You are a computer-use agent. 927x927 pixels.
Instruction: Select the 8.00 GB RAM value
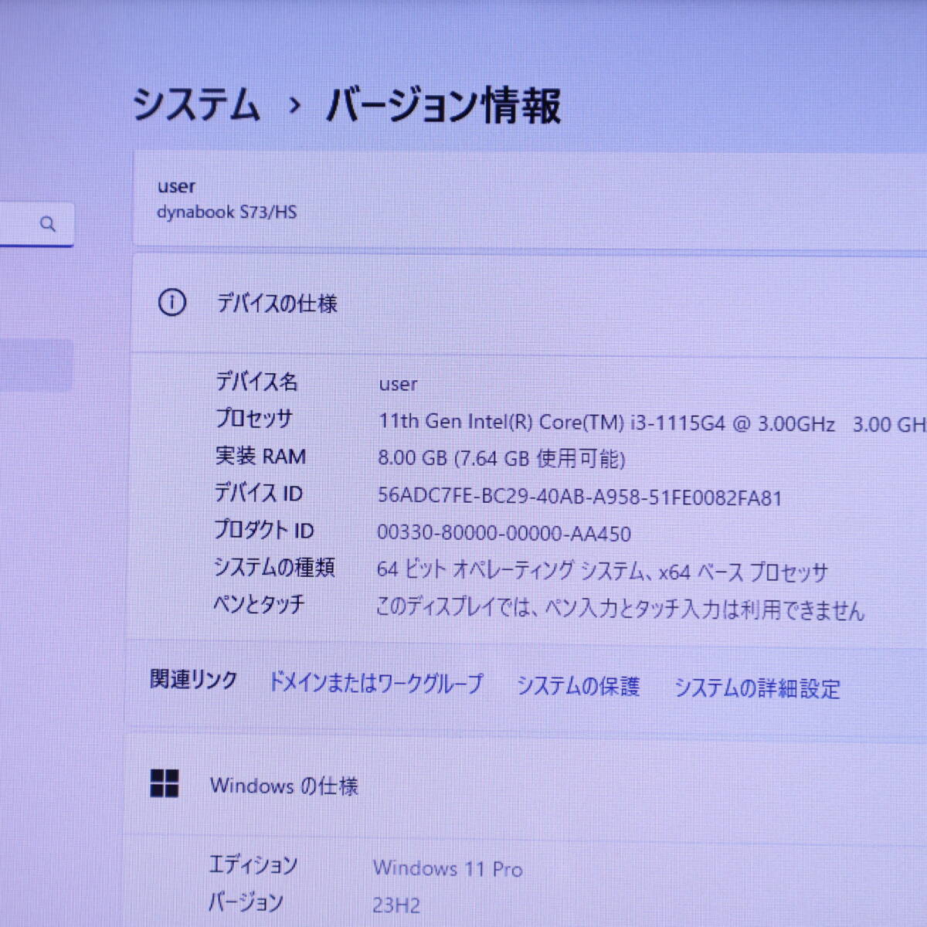click(x=501, y=459)
